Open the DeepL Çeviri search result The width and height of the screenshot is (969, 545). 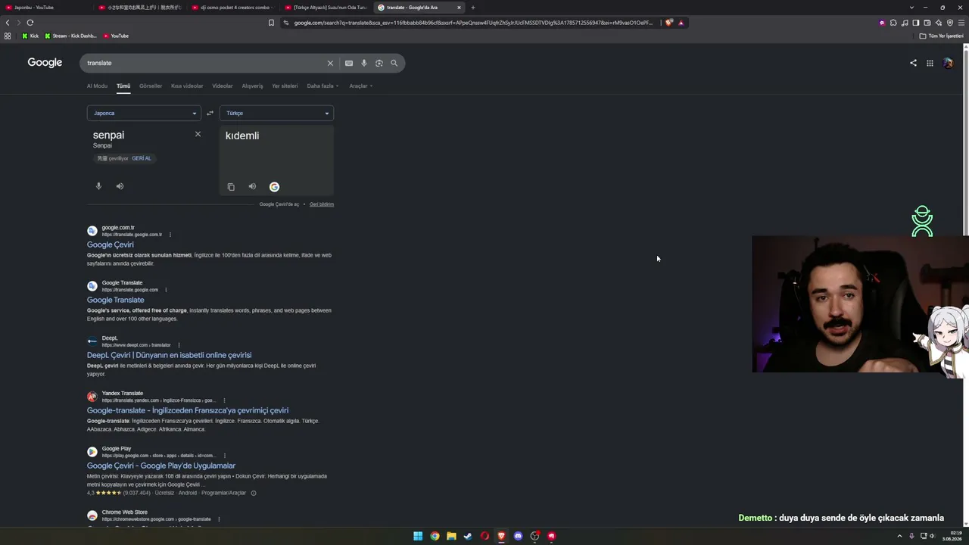(x=170, y=355)
